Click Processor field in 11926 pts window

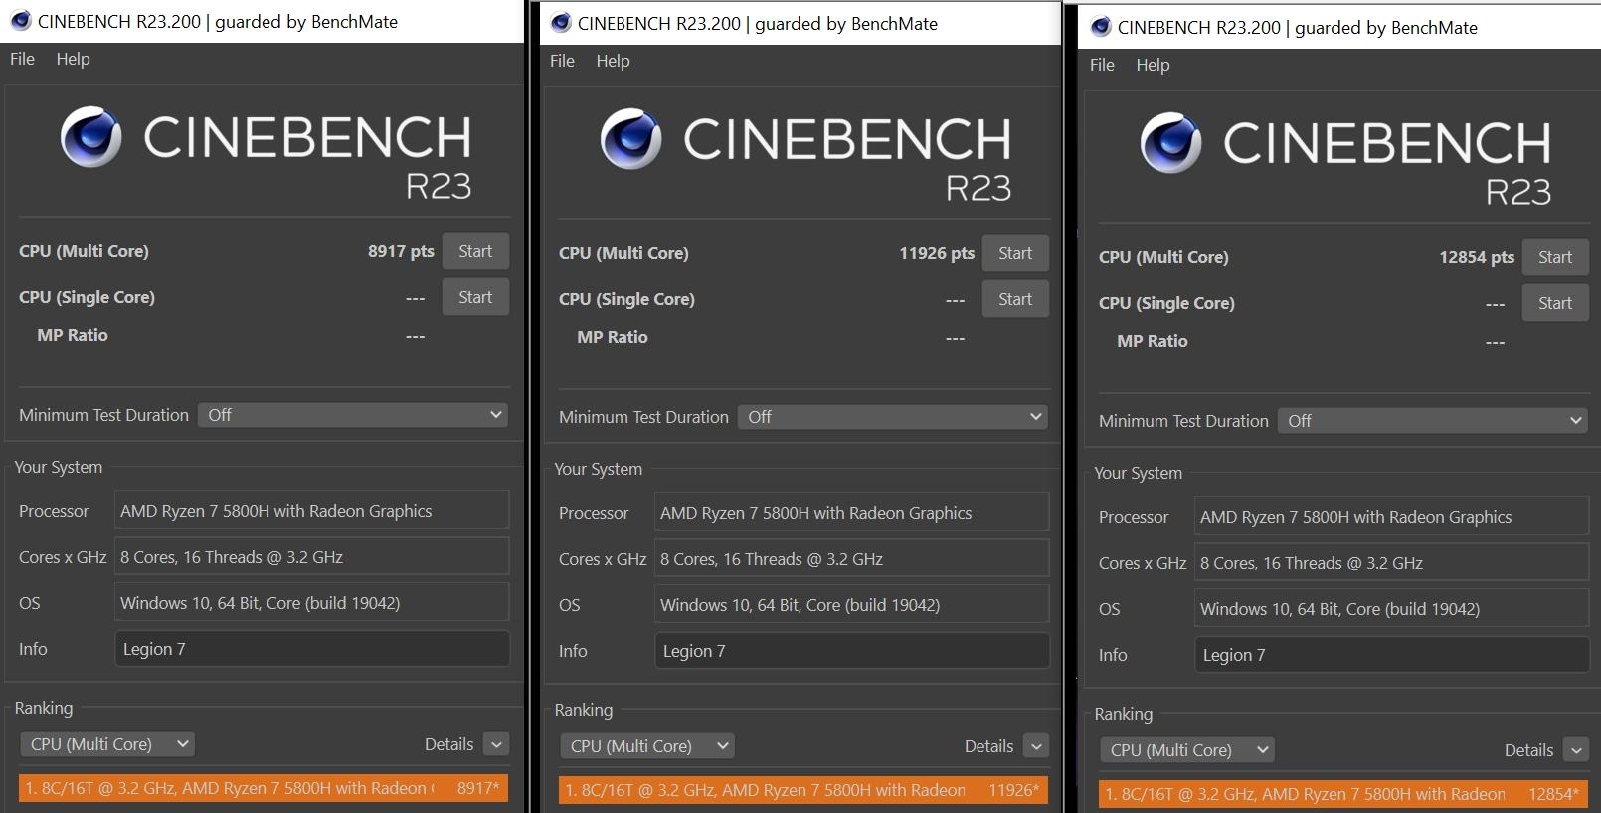tap(852, 513)
